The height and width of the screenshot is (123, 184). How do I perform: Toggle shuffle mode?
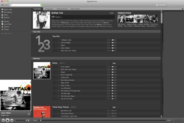pyautogui.click(x=176, y=120)
